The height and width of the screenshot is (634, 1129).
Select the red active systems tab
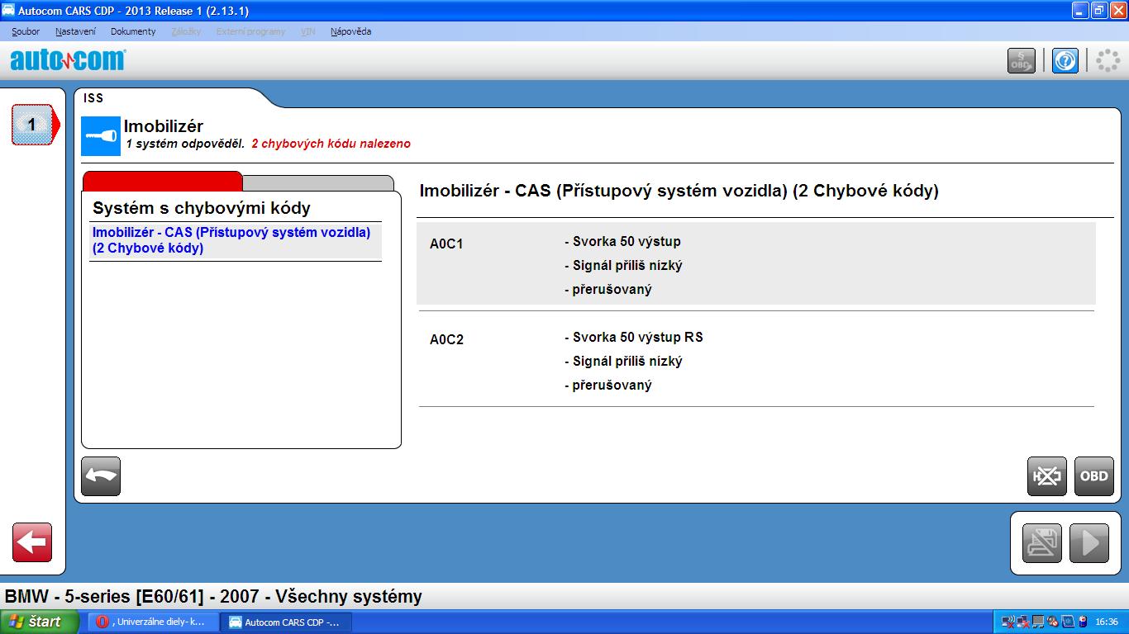point(162,181)
